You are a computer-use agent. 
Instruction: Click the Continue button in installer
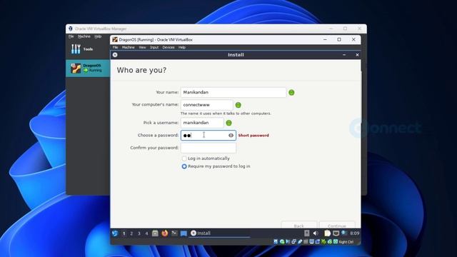pyautogui.click(x=337, y=226)
